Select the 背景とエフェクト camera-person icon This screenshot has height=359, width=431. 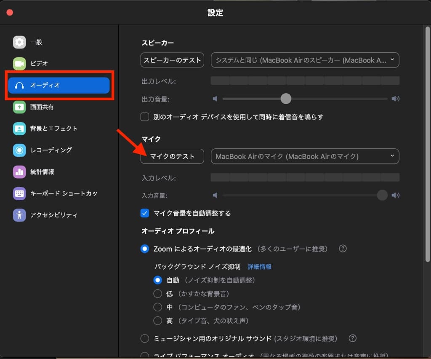click(x=20, y=129)
